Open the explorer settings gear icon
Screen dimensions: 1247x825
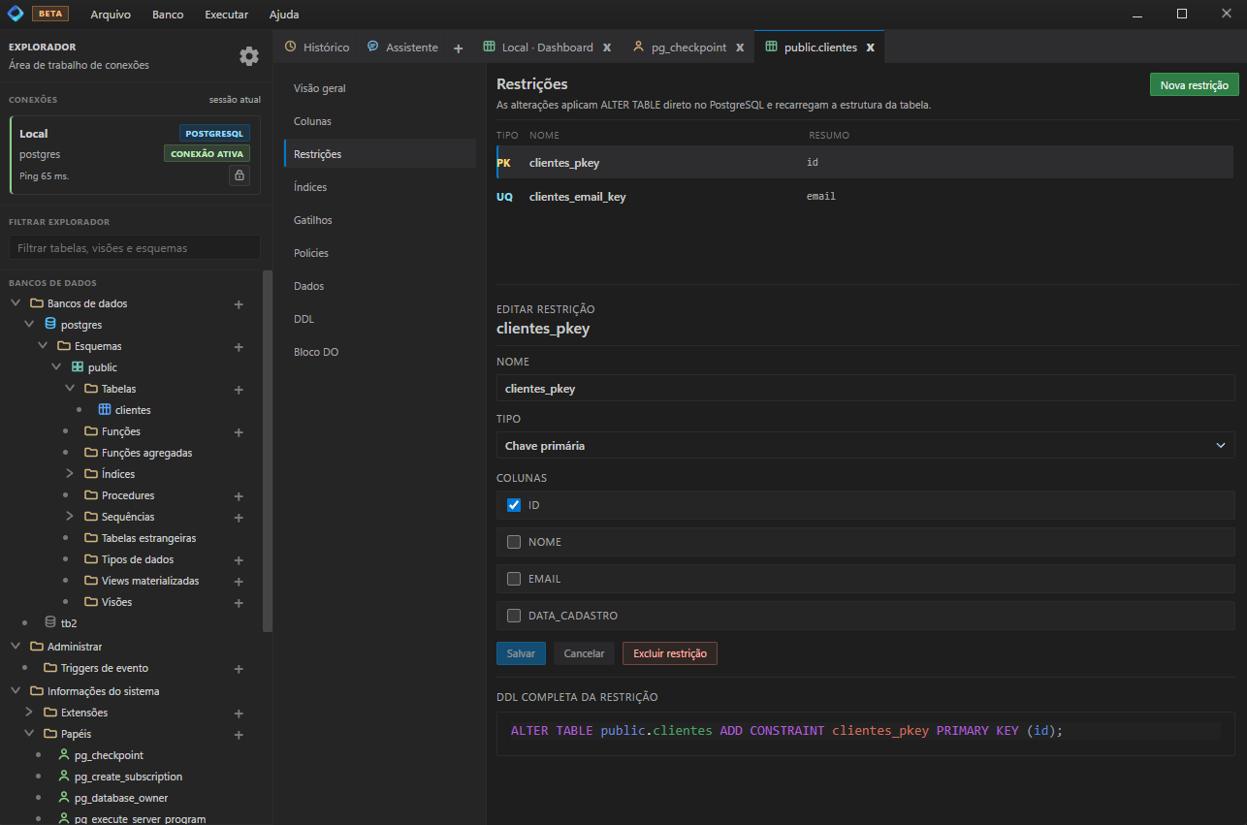249,56
